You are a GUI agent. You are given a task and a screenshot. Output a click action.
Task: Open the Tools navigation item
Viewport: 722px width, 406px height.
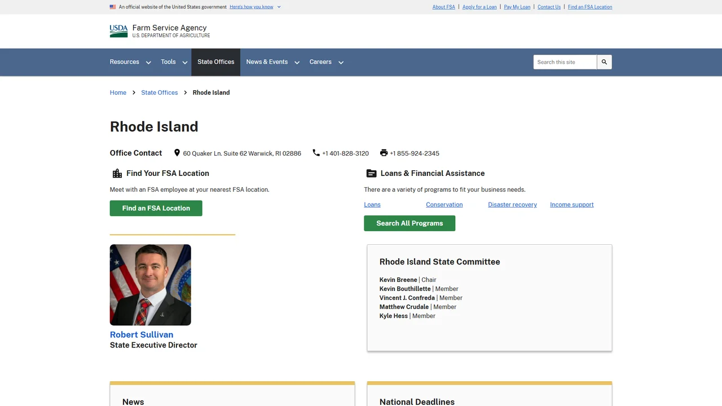click(x=168, y=62)
